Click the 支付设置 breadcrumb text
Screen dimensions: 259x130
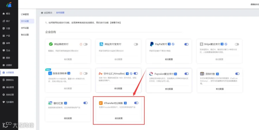click(x=60, y=13)
